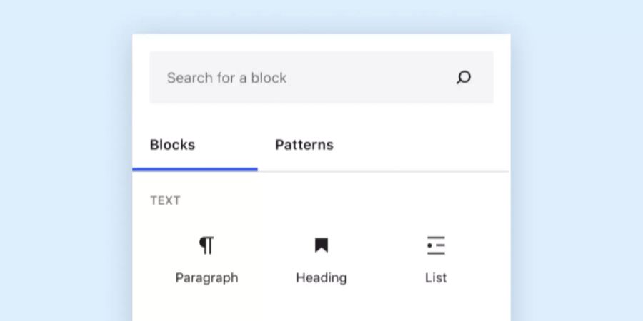Click blank space inside the search box

pyautogui.click(x=369, y=77)
